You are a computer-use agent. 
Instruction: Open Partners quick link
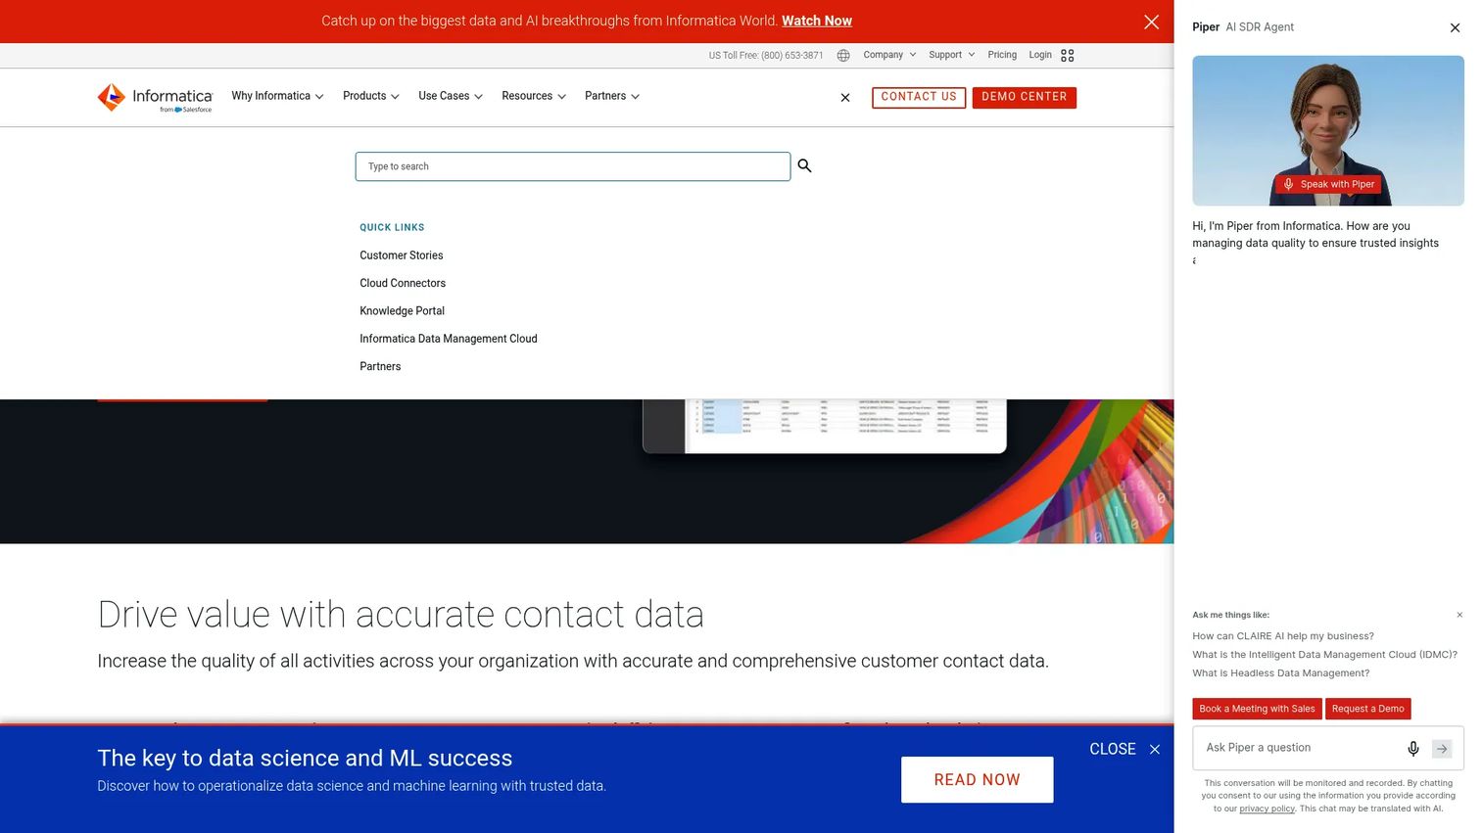point(380,366)
